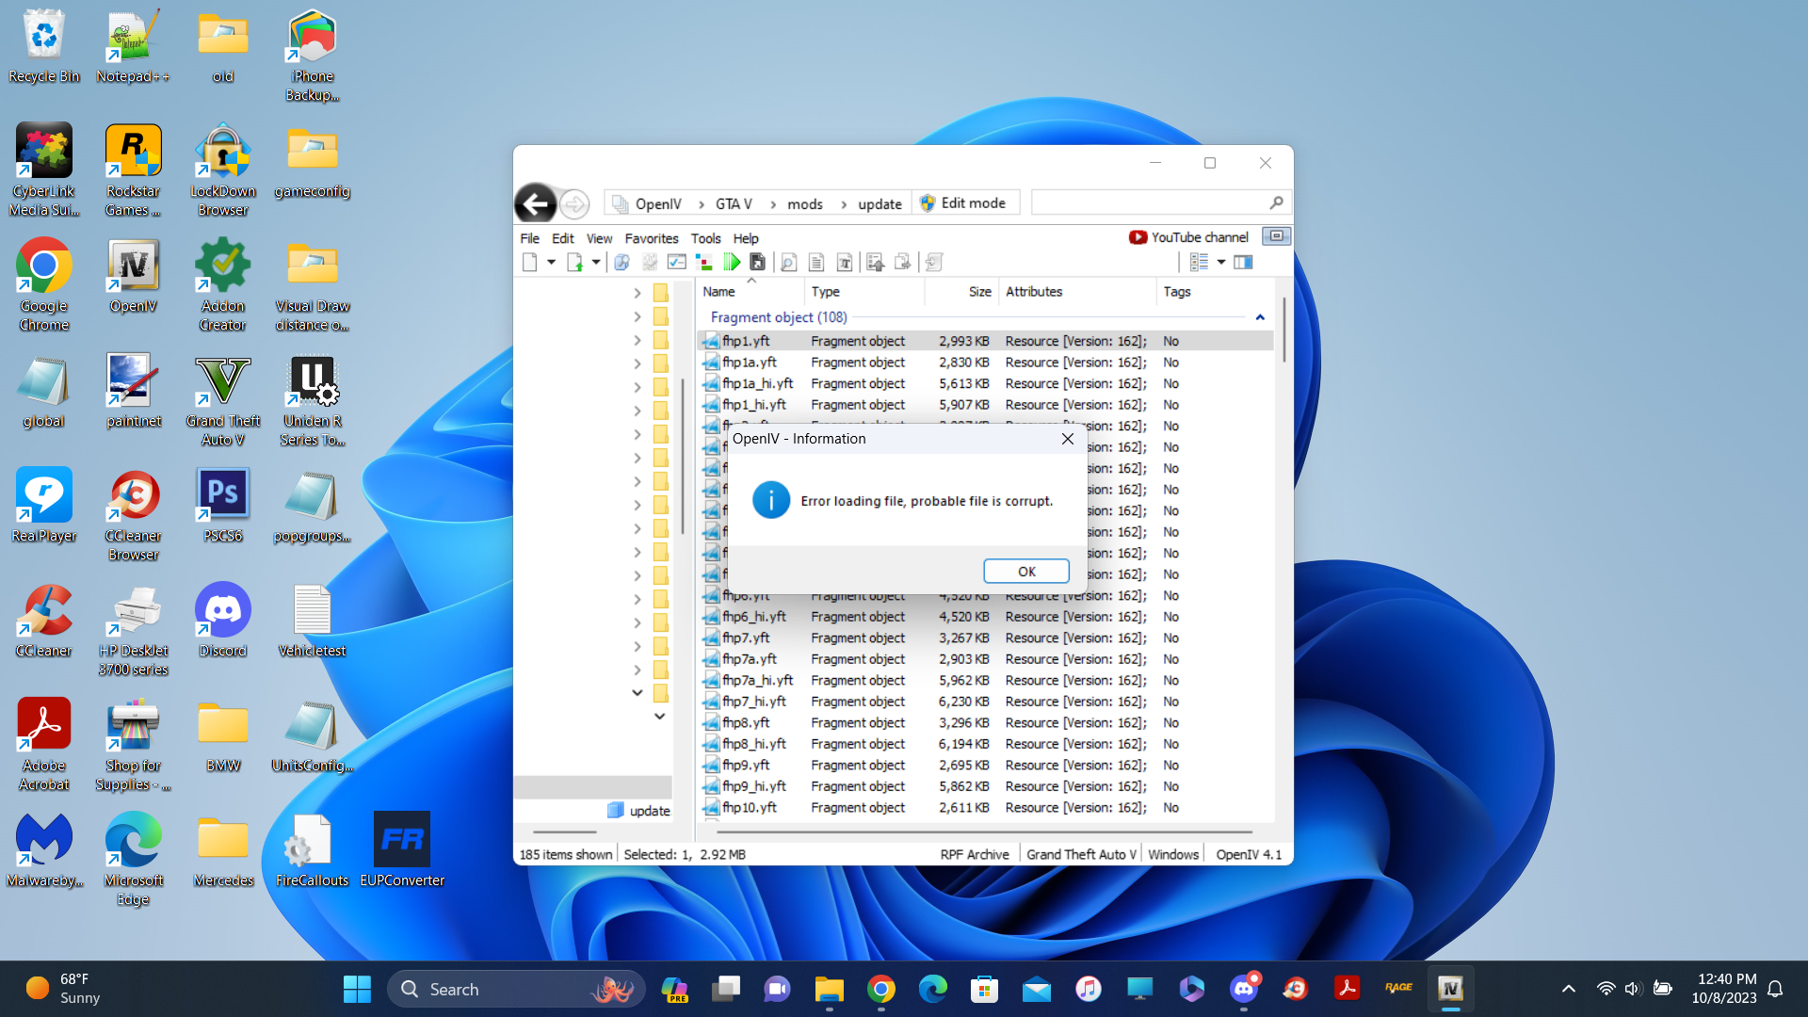Open Discord from the taskbar
Viewport: 1808px width, 1017px height.
click(x=1243, y=989)
